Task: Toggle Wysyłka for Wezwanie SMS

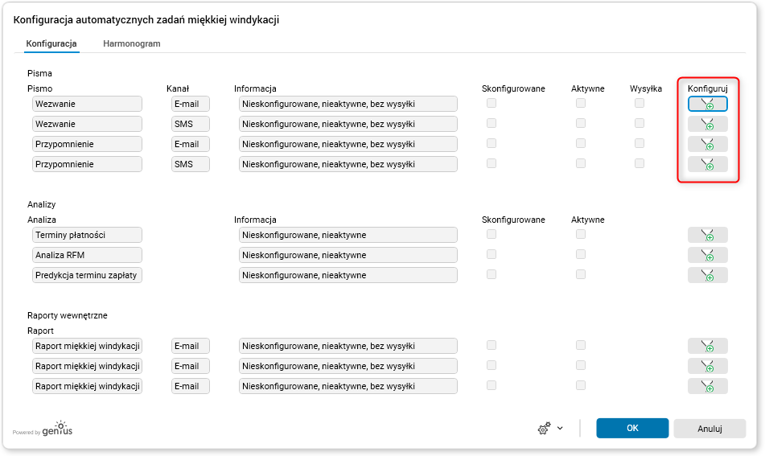Action: click(640, 123)
